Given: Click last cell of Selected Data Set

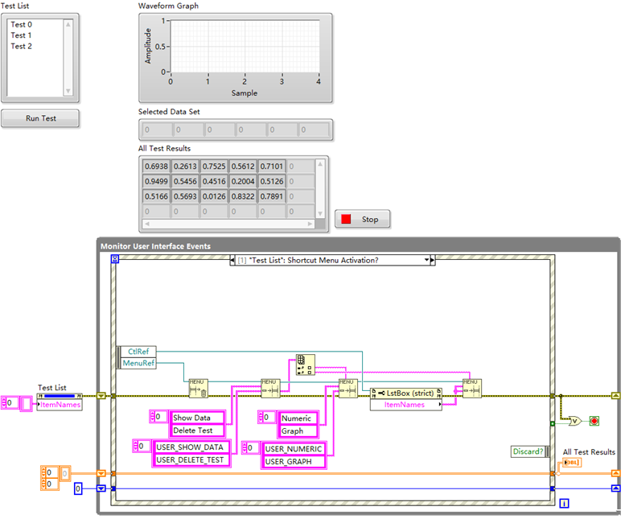Looking at the screenshot, I should [x=314, y=130].
